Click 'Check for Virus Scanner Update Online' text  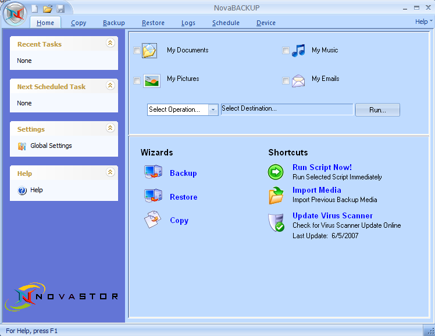click(347, 225)
